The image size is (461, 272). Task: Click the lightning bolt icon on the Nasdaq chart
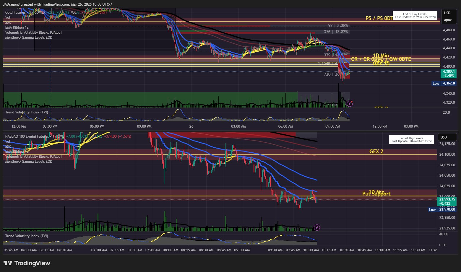[x=317, y=227]
